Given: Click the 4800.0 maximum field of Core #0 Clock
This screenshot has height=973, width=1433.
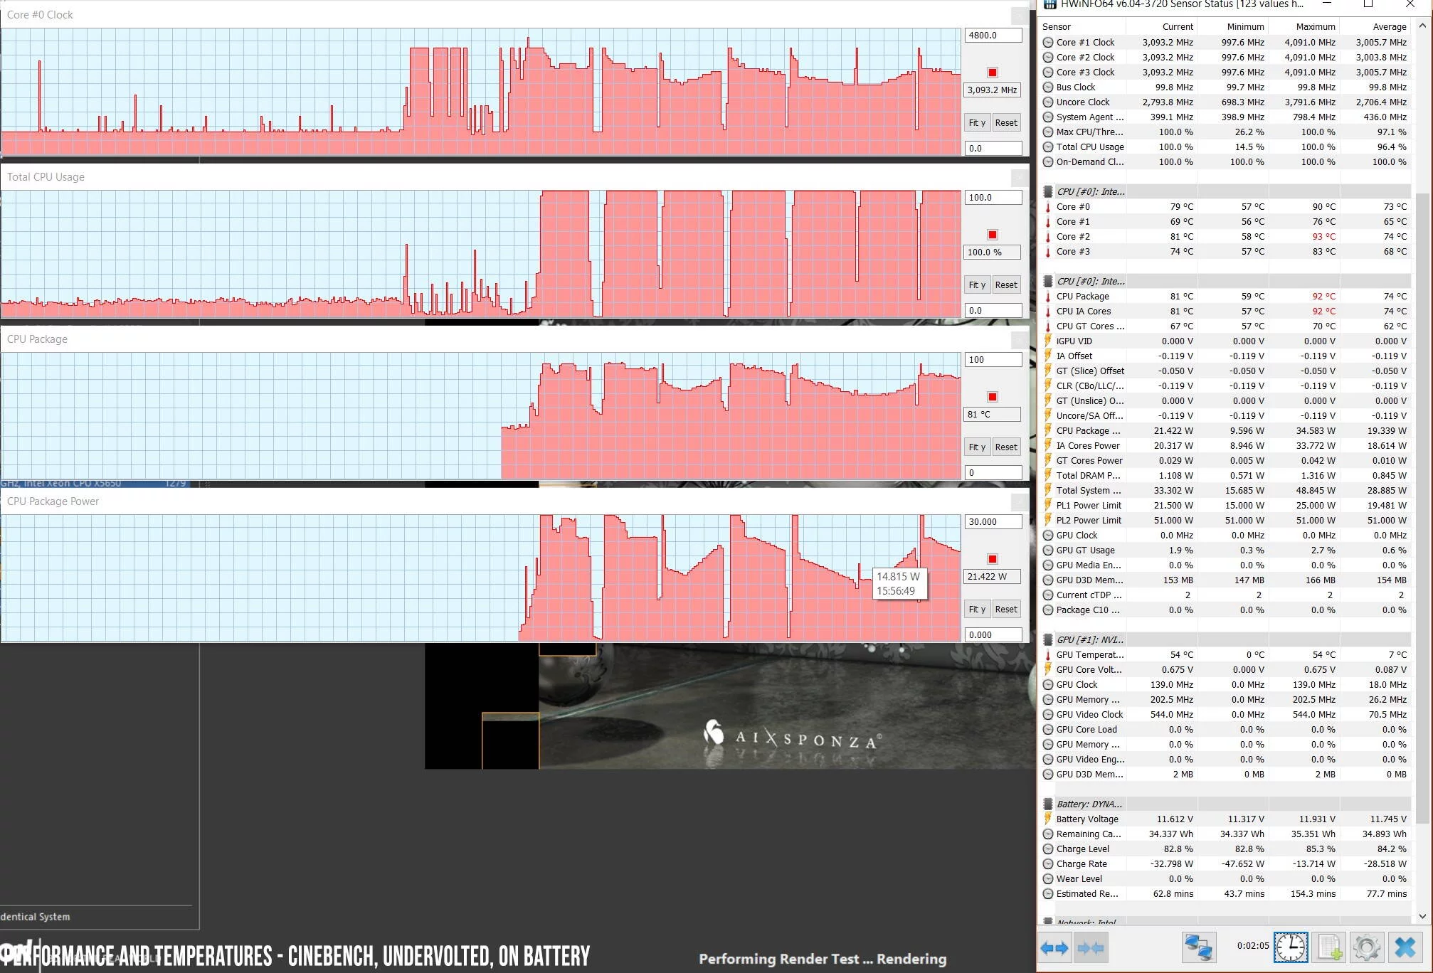Looking at the screenshot, I should pos(993,35).
